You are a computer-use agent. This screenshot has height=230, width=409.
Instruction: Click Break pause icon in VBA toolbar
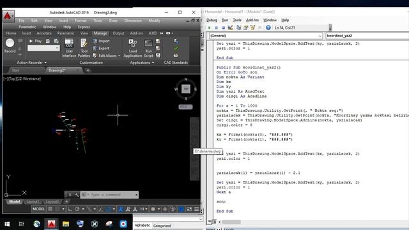point(216,27)
